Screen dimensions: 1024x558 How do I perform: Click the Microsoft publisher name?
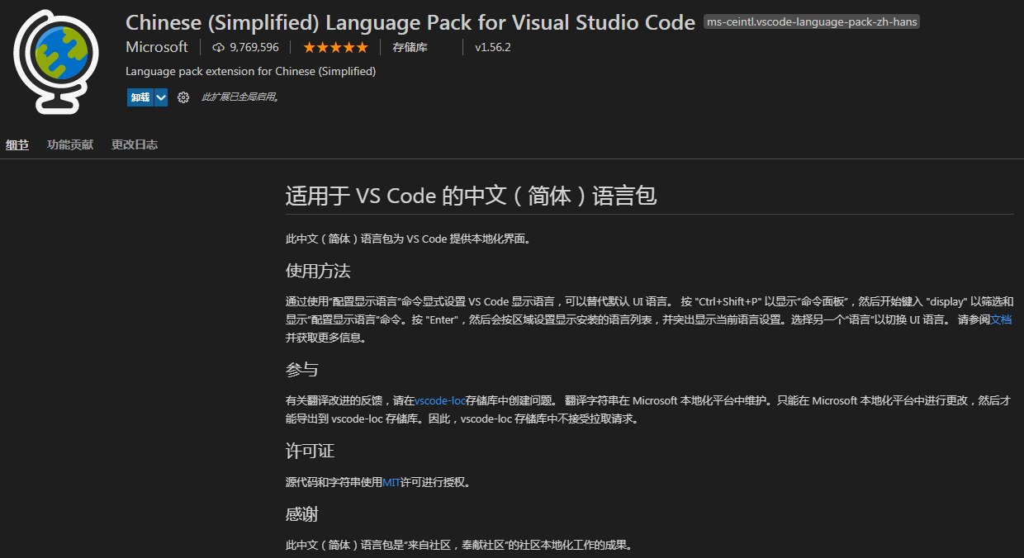[157, 47]
